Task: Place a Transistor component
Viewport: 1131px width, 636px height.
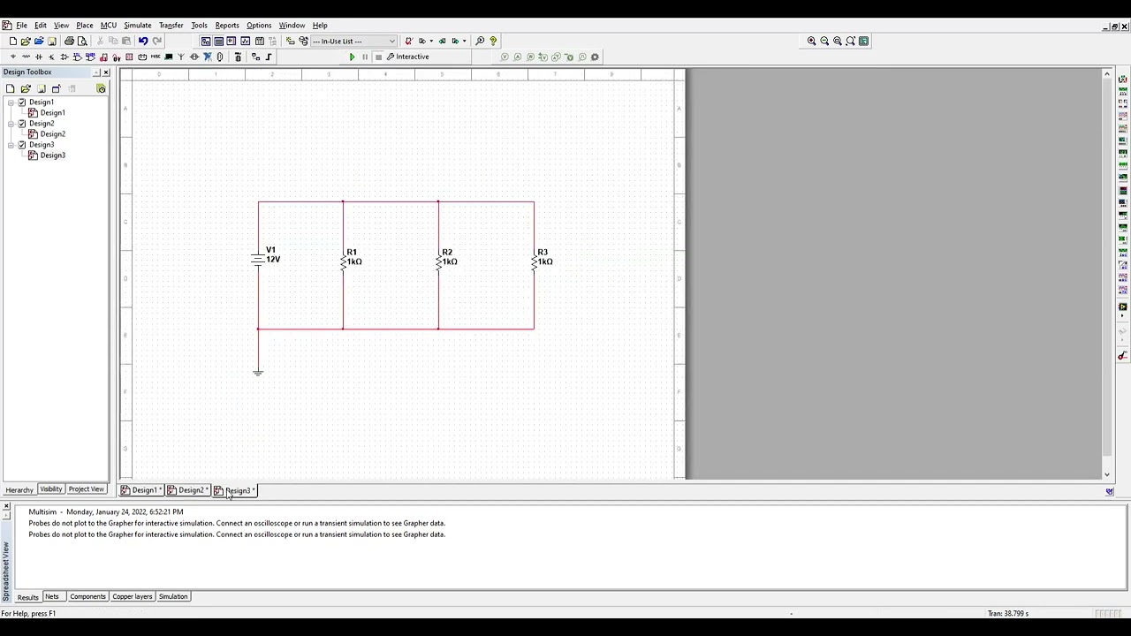Action: tap(51, 57)
